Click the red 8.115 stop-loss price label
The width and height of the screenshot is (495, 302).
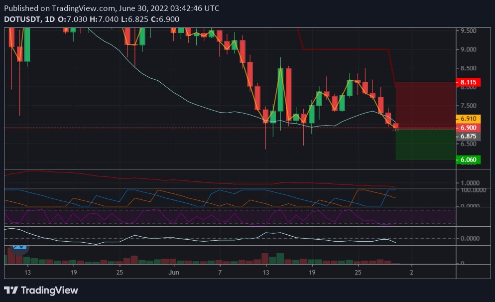469,82
